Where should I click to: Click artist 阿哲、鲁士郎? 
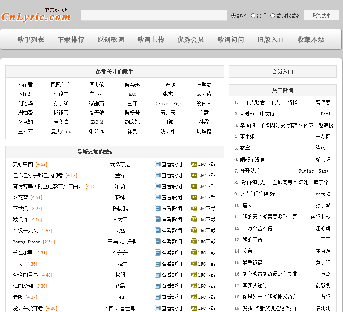[120, 308]
